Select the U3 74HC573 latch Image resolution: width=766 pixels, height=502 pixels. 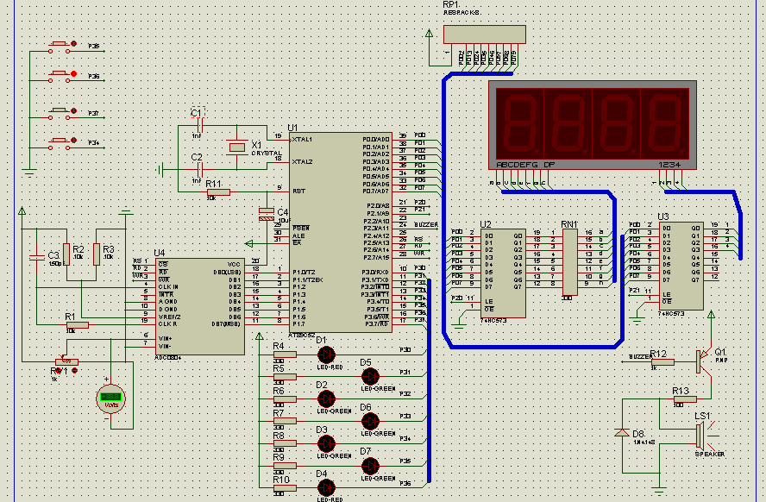[x=681, y=267]
